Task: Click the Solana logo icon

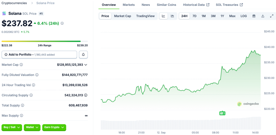Action: point(4,13)
